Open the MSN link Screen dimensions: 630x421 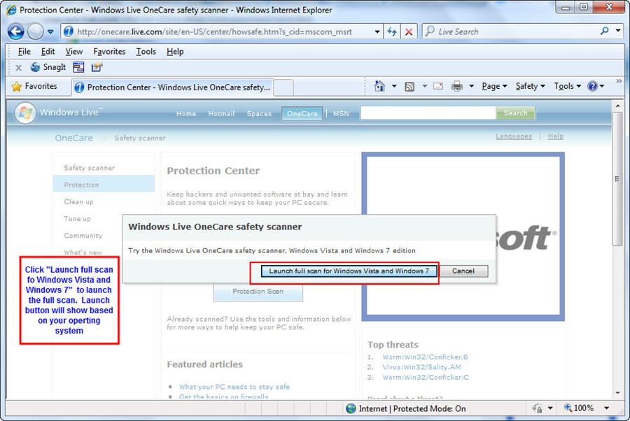tap(341, 113)
